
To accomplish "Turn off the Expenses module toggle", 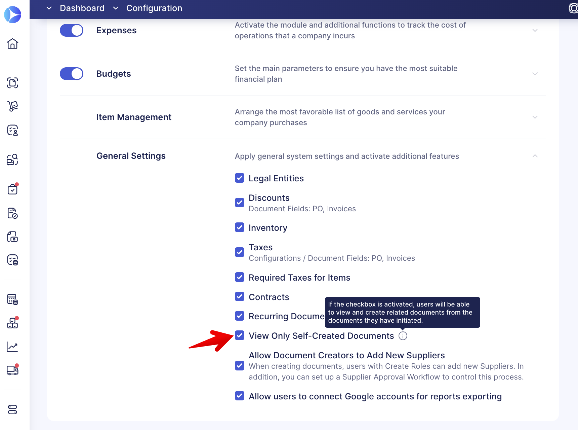I will pos(72,30).
